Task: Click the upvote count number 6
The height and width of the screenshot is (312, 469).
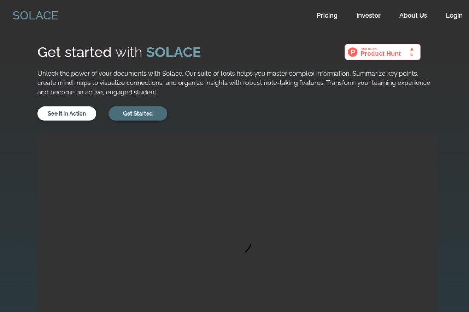Action: 411,54
